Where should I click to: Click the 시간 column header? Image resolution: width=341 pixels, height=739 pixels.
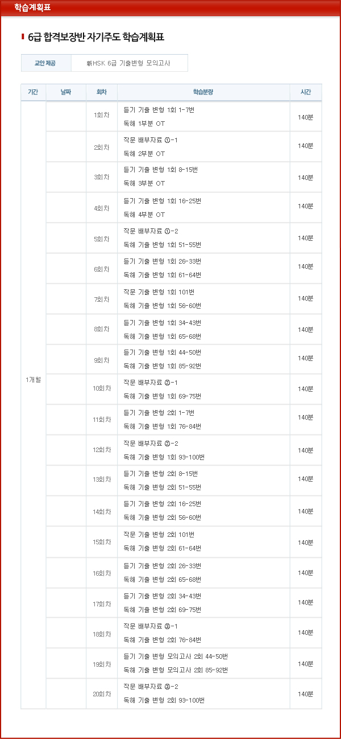coord(305,92)
